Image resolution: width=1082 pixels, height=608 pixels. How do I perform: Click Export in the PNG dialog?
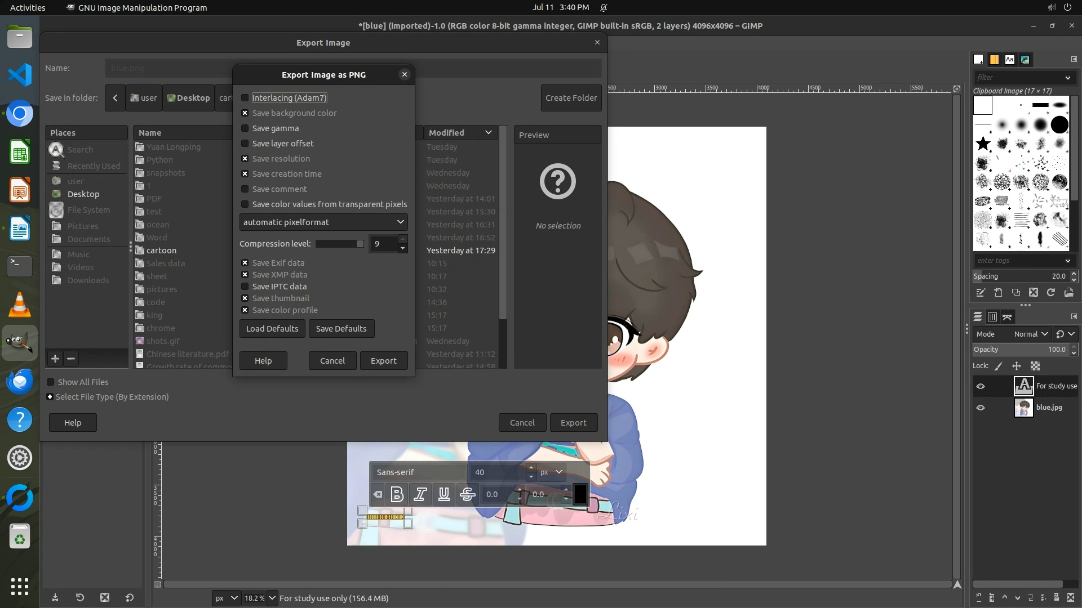[x=383, y=361]
